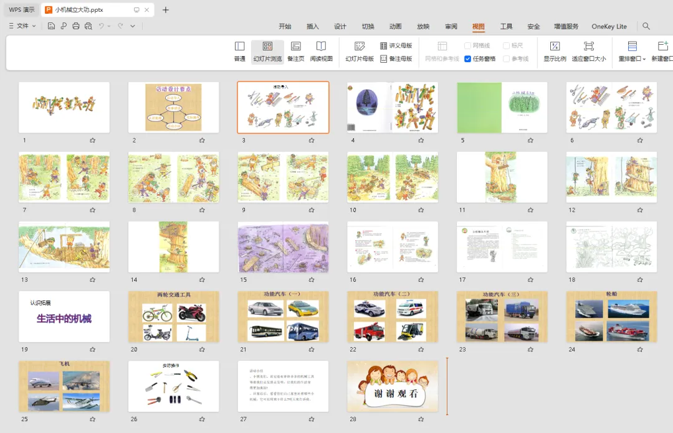Select slide 2 活动设计要点 thumbnail
The width and height of the screenshot is (673, 433).
point(173,108)
